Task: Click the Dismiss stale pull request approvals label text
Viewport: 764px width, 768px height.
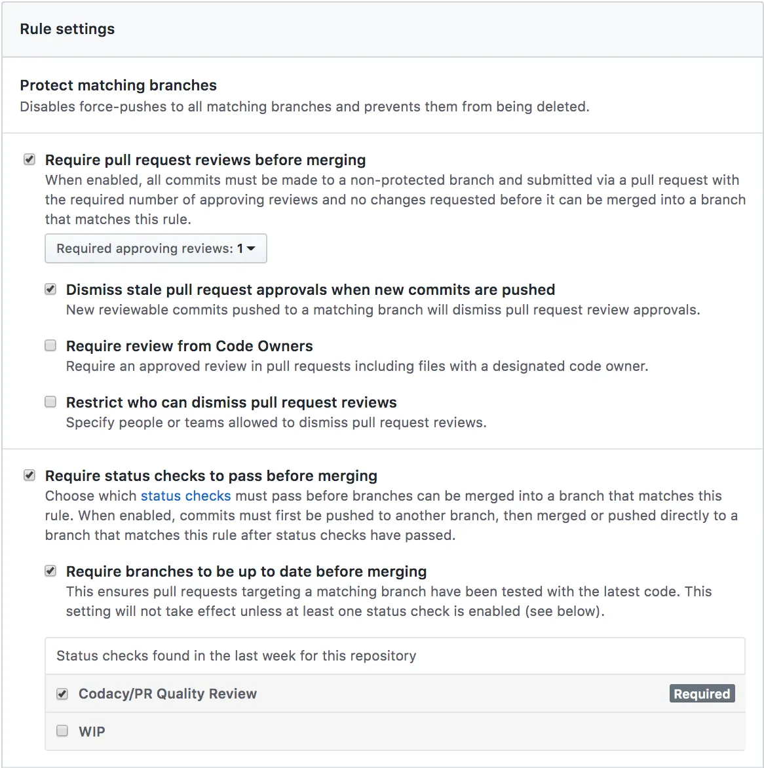Action: (311, 290)
